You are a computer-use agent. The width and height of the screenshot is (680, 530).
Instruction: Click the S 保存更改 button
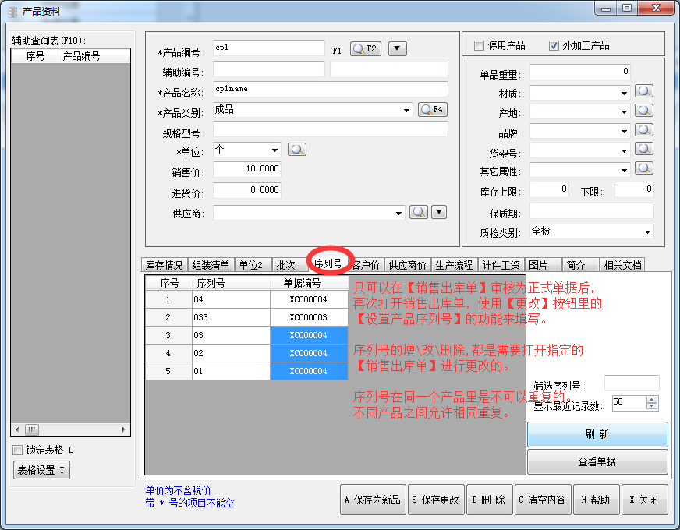point(436,500)
